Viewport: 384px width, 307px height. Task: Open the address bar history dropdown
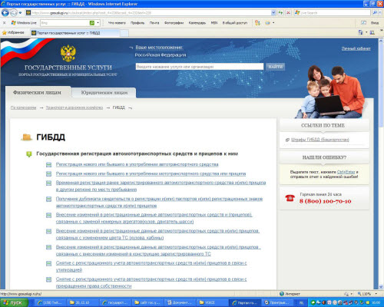(x=273, y=12)
